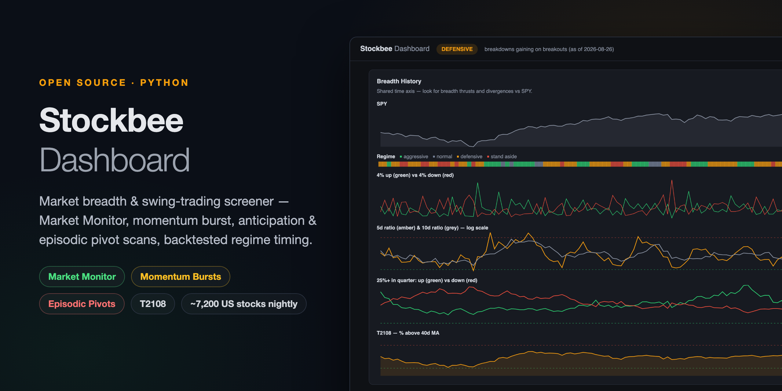Click the 'breakdowns gaining on breakouts' status text
Screen dimensions: 782x391
[549, 49]
